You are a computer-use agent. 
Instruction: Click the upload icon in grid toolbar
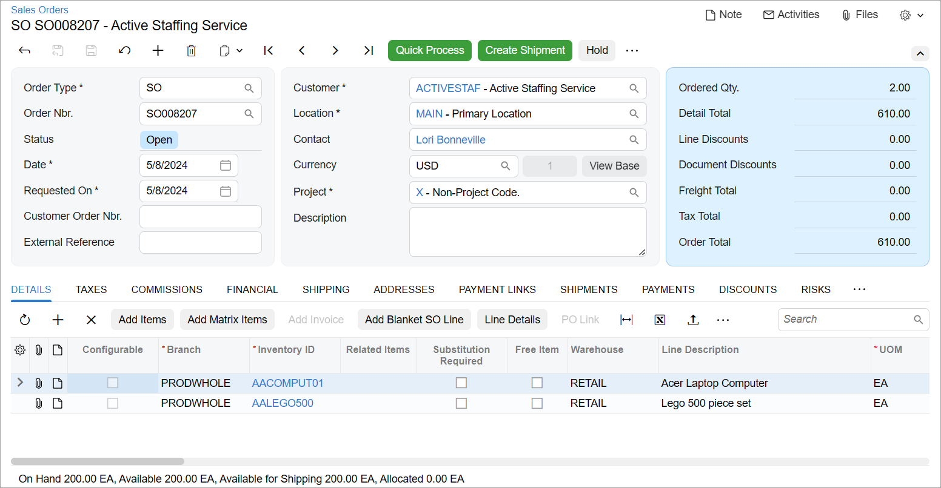[x=693, y=320]
